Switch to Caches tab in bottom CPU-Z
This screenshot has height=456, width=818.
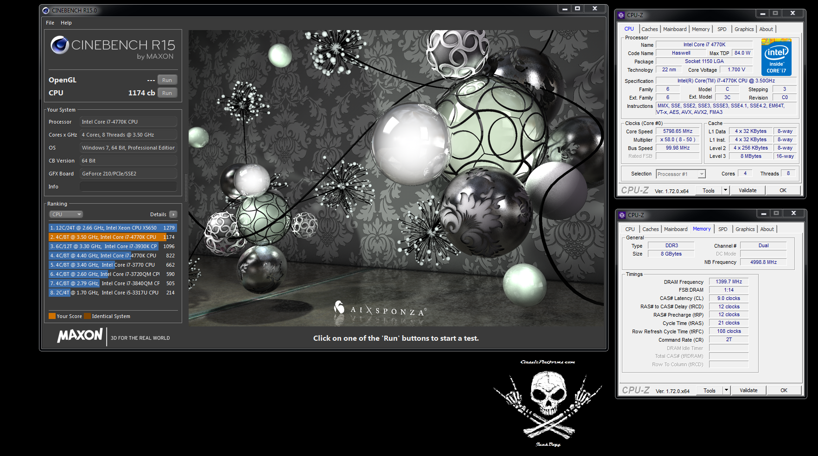pos(650,229)
